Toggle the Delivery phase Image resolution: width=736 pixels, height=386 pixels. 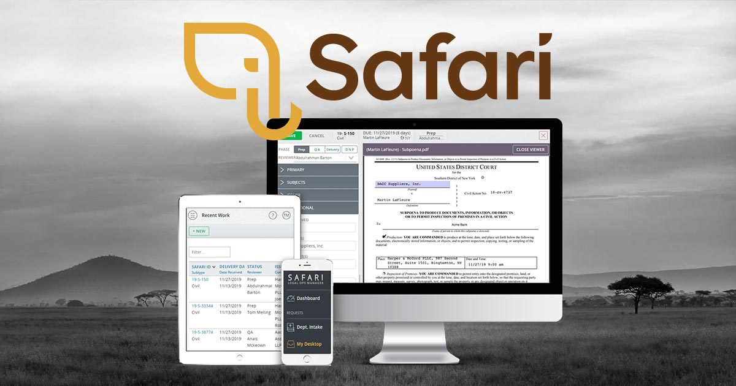[332, 149]
